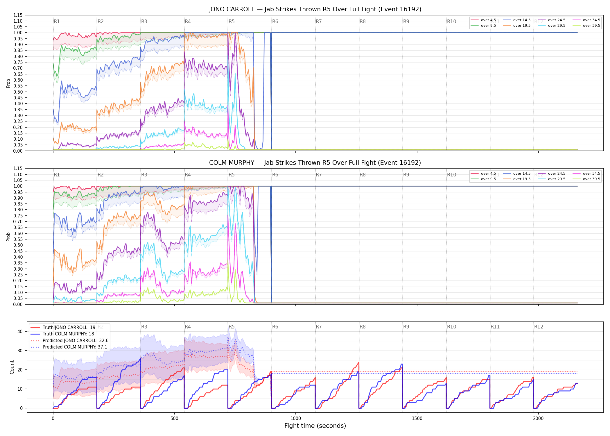Click the 1000 tick on the time axis
This screenshot has height=436, width=610.
296,419
